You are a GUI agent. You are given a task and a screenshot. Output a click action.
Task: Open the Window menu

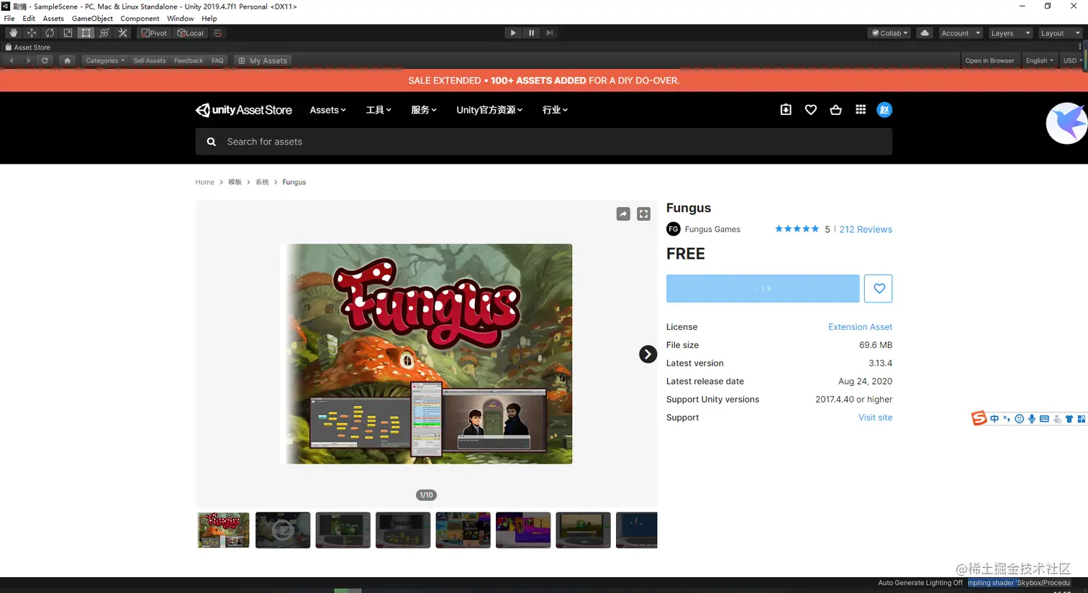coord(180,19)
